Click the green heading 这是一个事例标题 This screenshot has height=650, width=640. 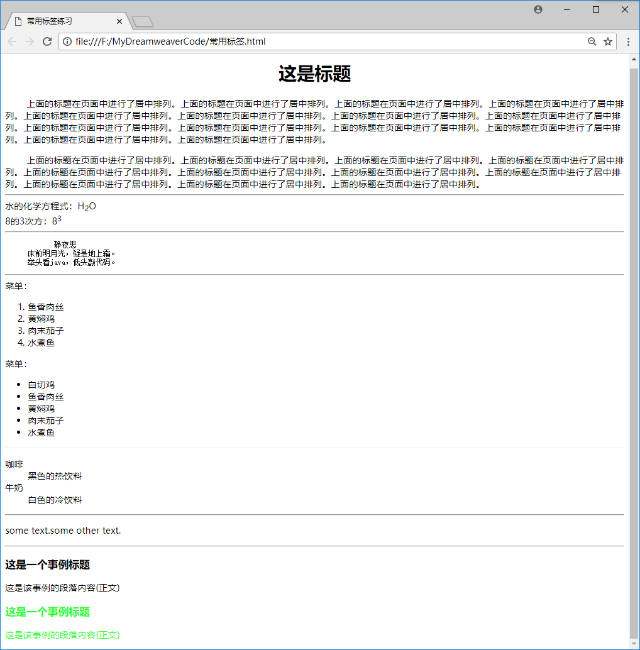(x=48, y=612)
